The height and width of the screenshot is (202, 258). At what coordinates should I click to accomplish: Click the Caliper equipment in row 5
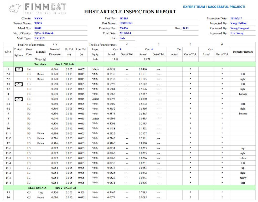click(x=95, y=99)
